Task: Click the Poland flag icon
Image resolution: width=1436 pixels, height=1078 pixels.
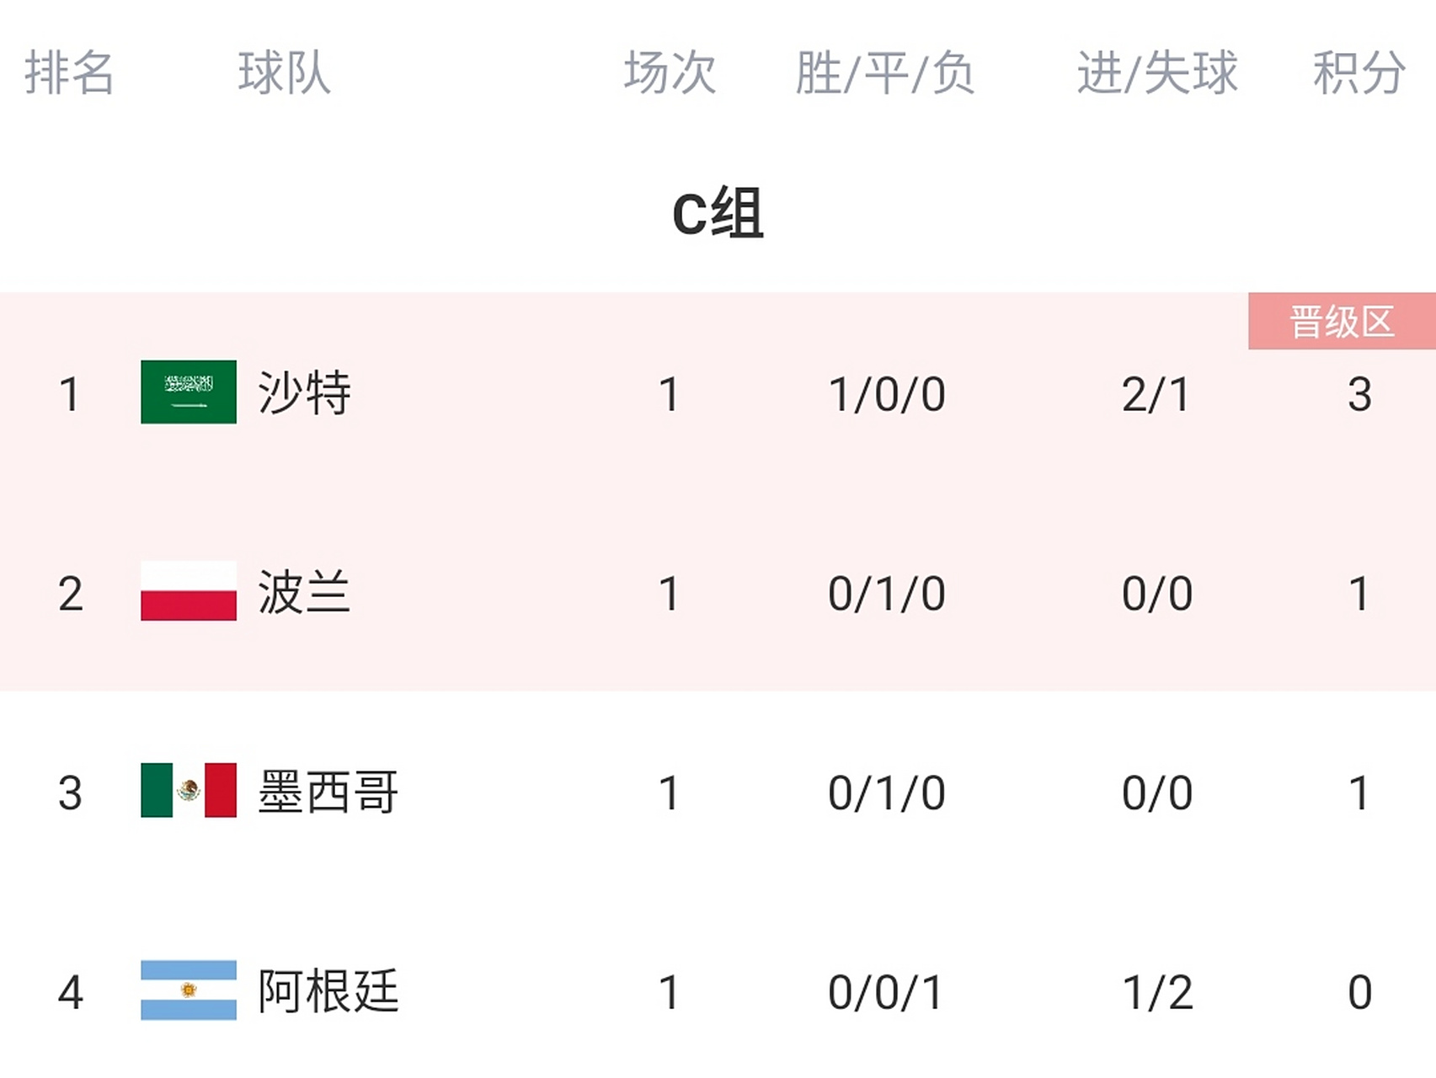Action: pos(188,591)
